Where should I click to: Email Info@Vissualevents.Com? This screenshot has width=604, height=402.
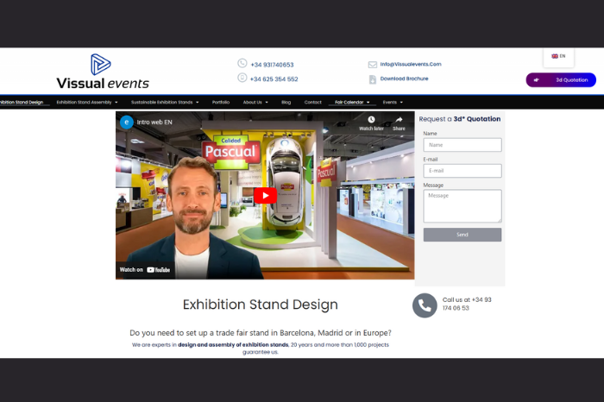tap(411, 65)
